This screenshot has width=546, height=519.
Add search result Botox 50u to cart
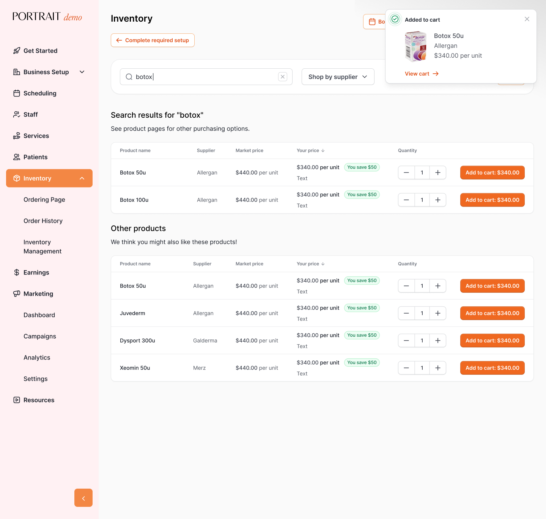click(x=493, y=172)
